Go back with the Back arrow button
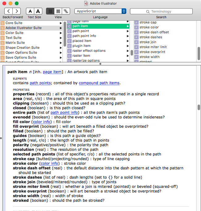Screen dimensions: 201x211 tap(8, 11)
